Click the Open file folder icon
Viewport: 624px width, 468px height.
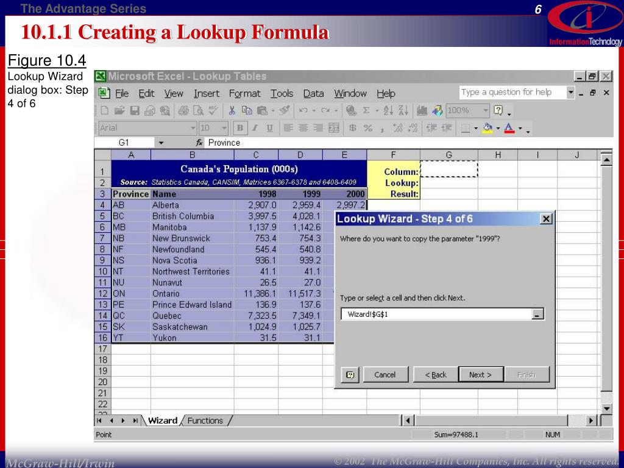tap(119, 111)
